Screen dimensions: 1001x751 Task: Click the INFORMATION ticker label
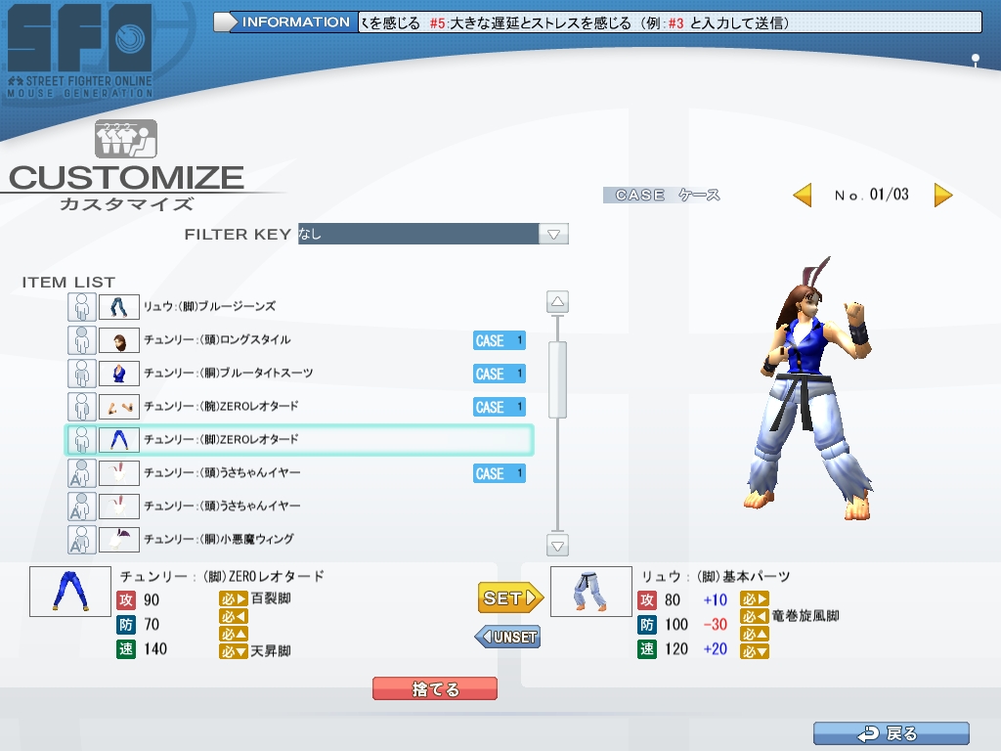(x=295, y=22)
